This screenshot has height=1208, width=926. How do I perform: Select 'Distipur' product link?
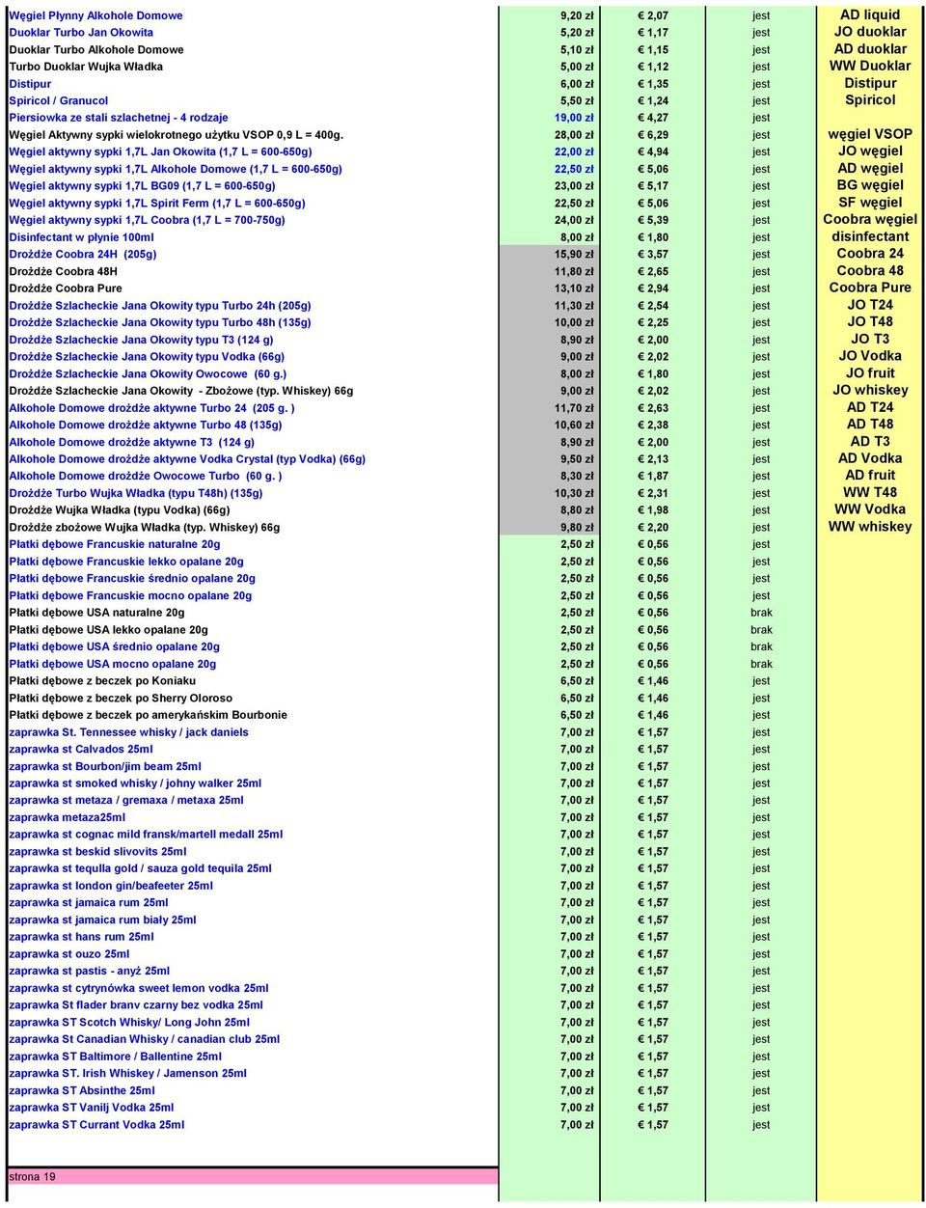(x=30, y=84)
